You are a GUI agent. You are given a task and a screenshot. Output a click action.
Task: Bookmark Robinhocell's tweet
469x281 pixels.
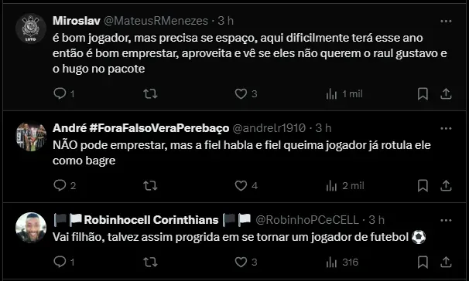[423, 262]
